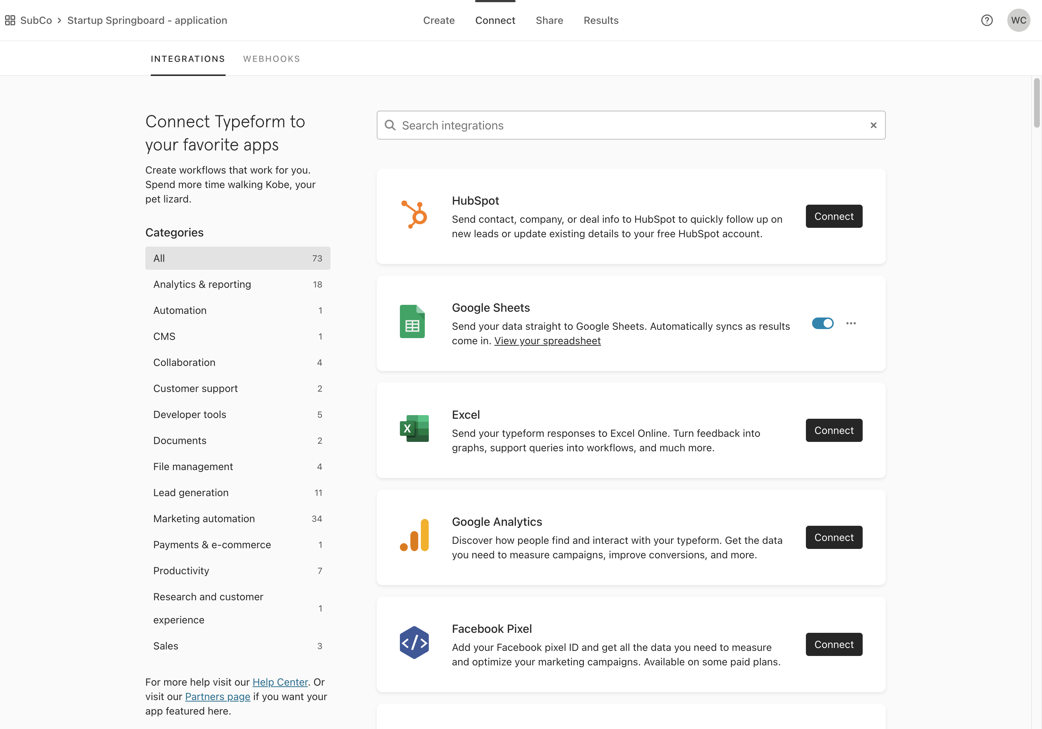The width and height of the screenshot is (1042, 729).
Task: Filter by Analytics & reporting category
Action: click(x=238, y=284)
